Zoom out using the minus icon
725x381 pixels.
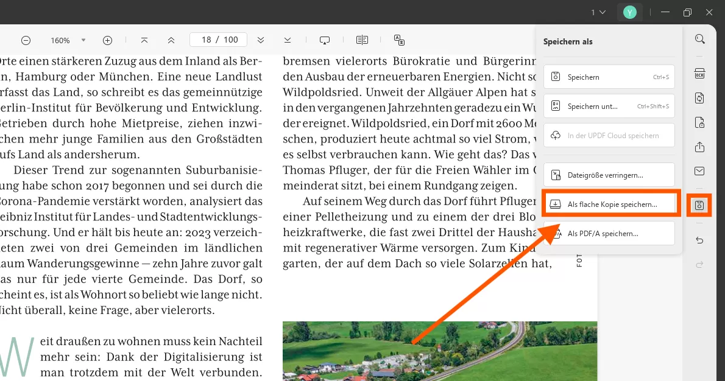click(x=26, y=40)
